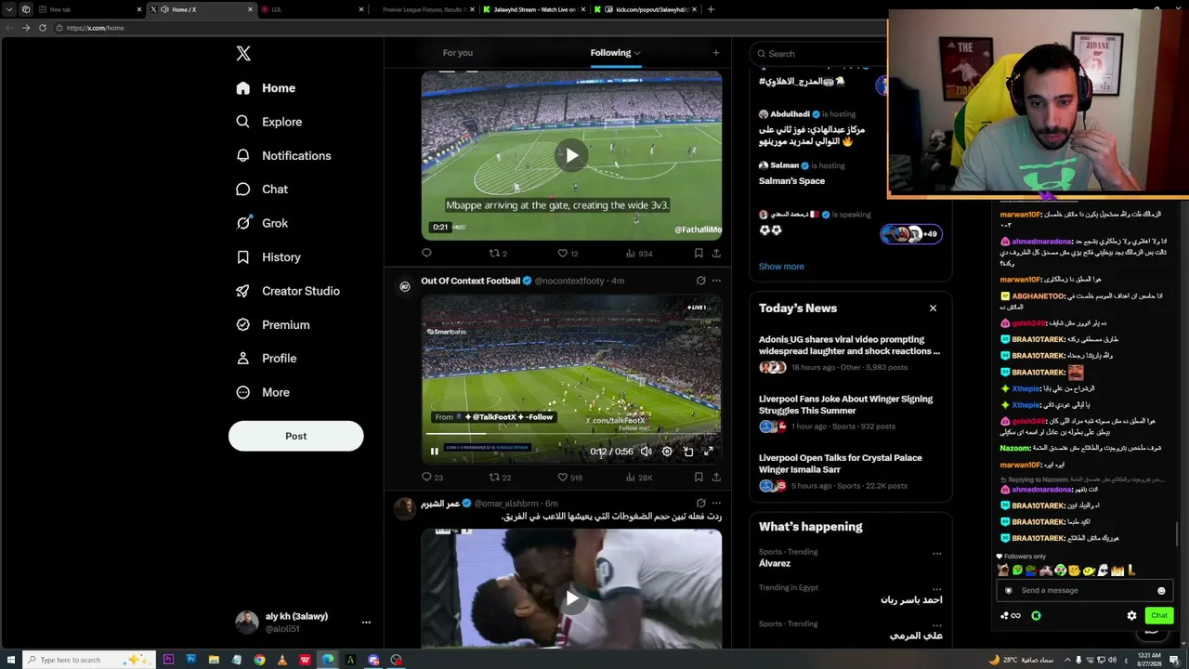Share the Mbappe video post
This screenshot has width=1189, height=669.
pyautogui.click(x=716, y=253)
